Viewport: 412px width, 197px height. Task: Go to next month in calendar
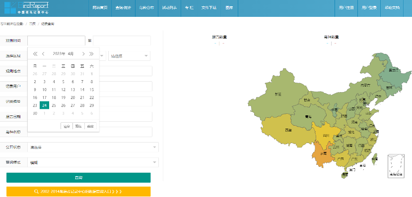(x=83, y=53)
